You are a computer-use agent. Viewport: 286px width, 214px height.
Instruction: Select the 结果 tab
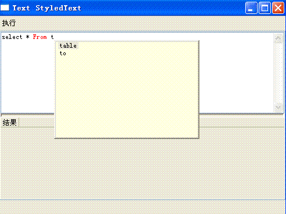coord(10,123)
